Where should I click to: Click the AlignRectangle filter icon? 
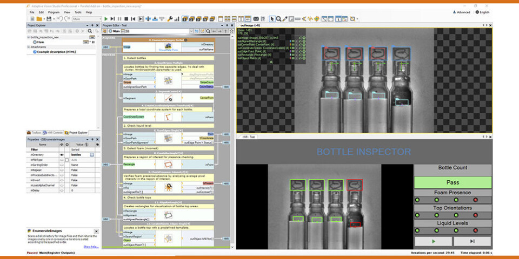[x=168, y=215]
